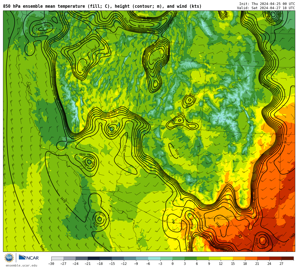298x269 pixels.
Task: Select the 850 hPa ensemble mean title
Action: pos(102,6)
